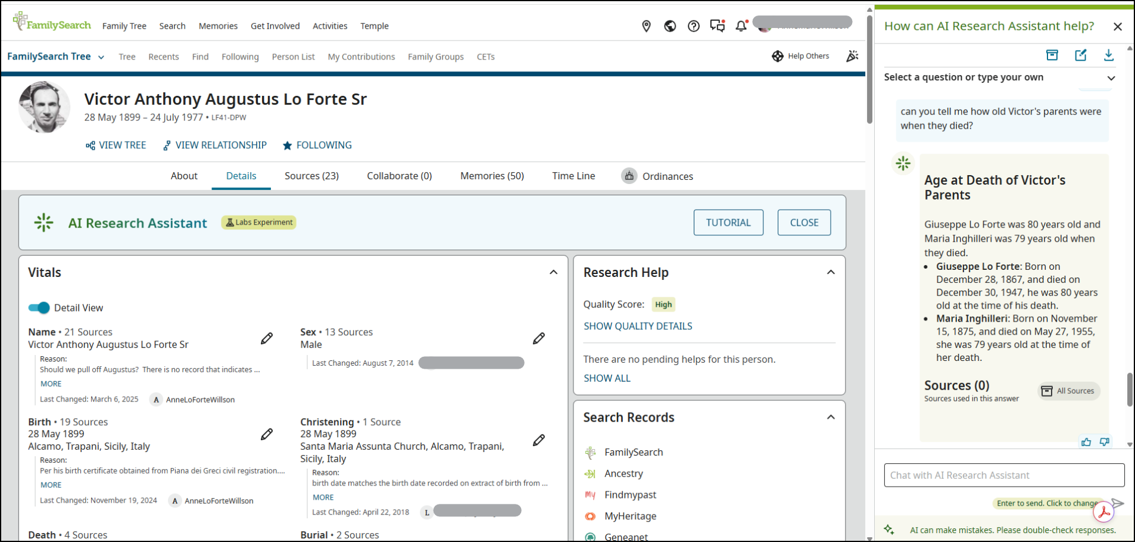Viewport: 1135px width, 542px height.
Task: Click the TUTORIAL button
Action: [728, 223]
